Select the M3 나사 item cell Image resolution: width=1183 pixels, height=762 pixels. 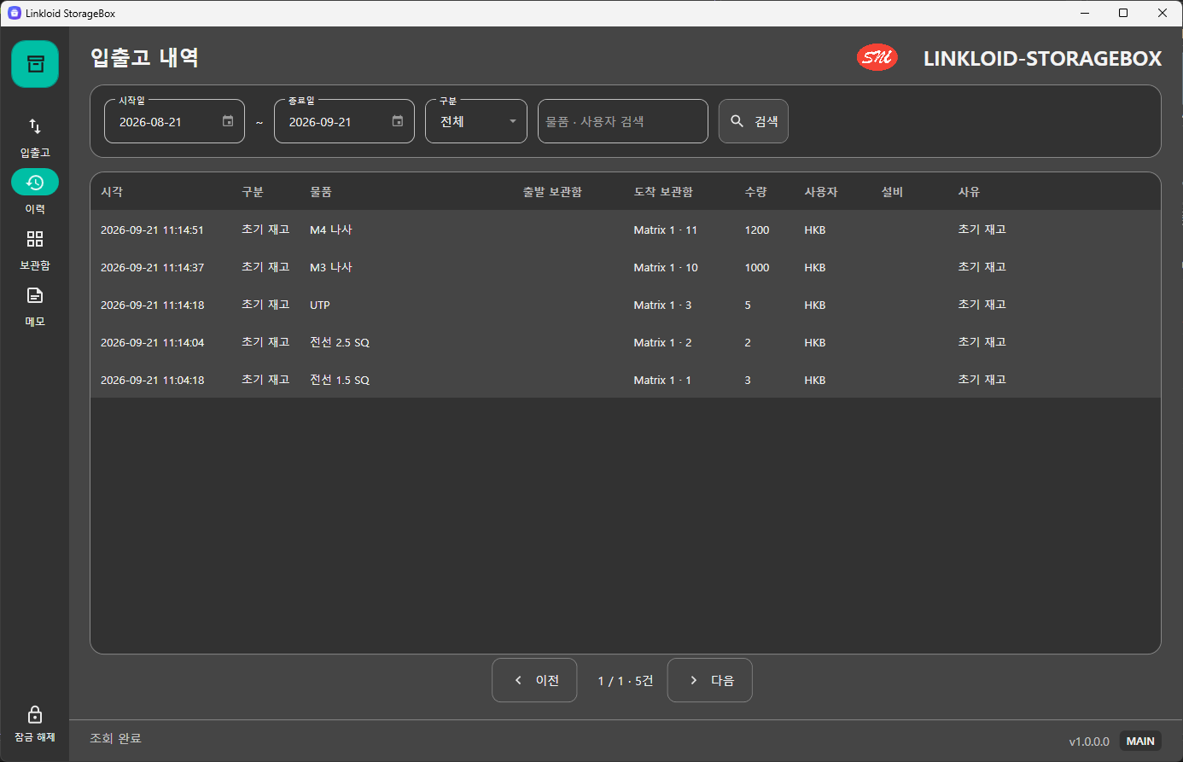(331, 267)
